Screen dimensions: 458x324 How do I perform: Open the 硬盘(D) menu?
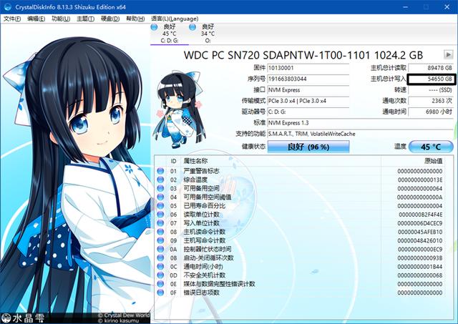(110, 19)
